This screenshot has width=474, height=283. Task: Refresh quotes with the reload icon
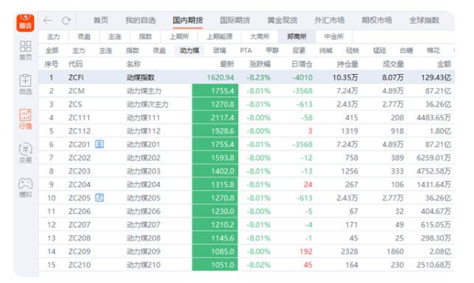(x=66, y=21)
